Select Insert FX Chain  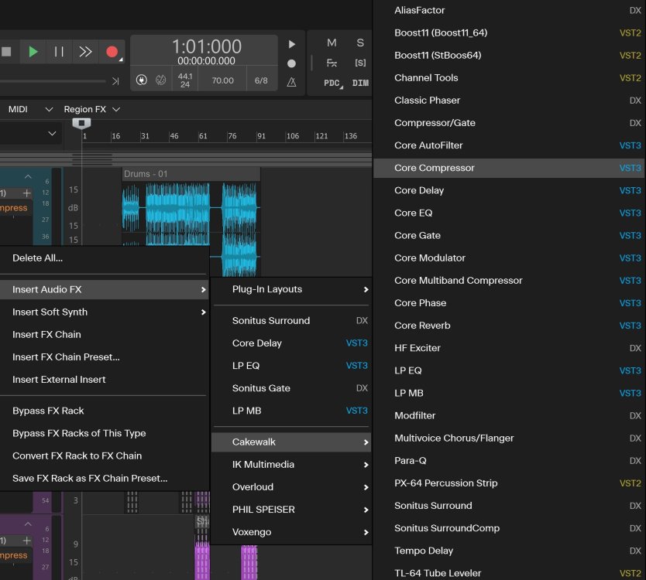coord(105,335)
